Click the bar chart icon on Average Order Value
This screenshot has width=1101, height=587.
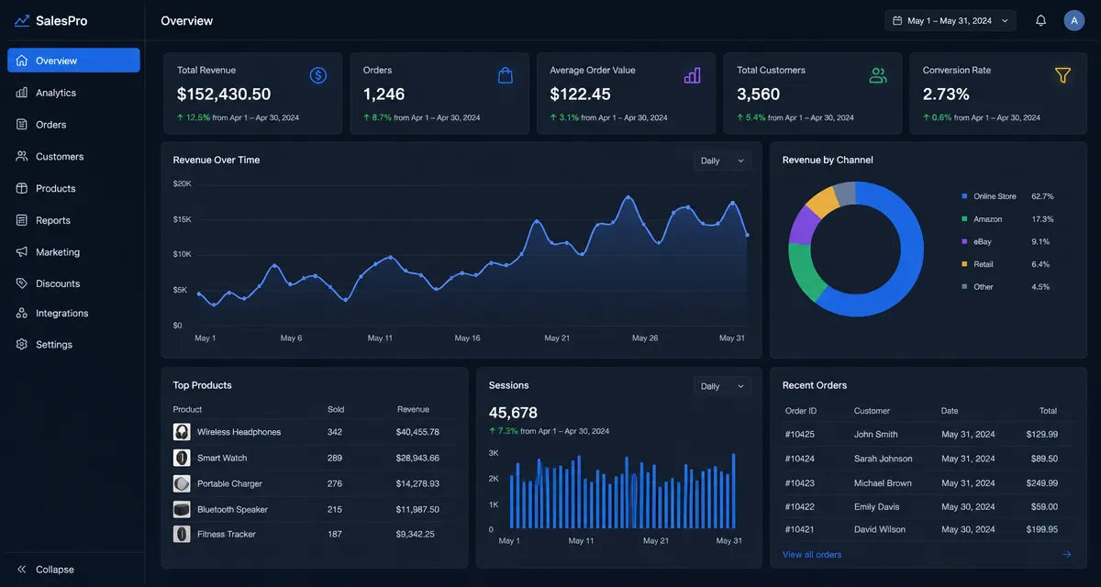(693, 75)
